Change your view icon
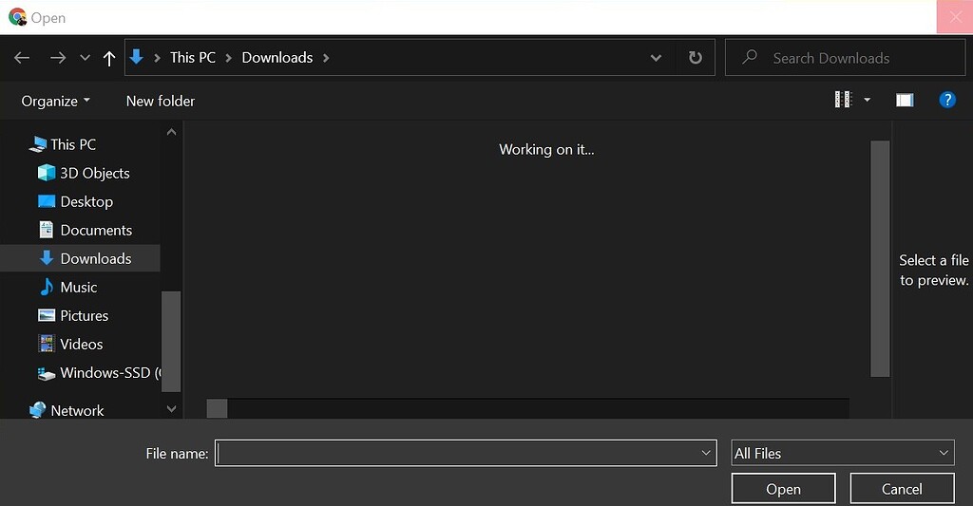 (x=844, y=100)
